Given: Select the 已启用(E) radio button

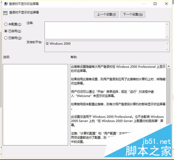Looking at the screenshot, I should [6, 31].
